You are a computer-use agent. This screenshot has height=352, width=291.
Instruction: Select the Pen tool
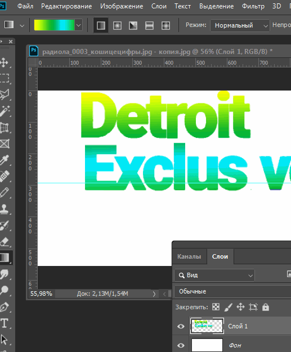5,307
